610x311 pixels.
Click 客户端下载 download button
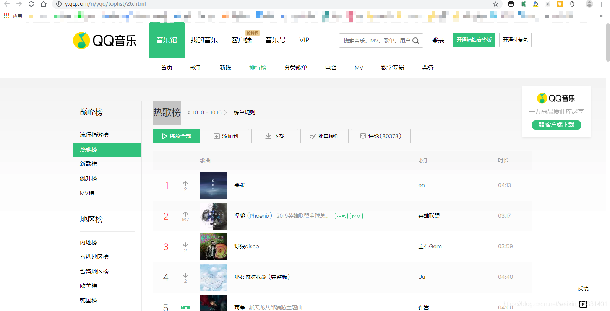pyautogui.click(x=556, y=125)
